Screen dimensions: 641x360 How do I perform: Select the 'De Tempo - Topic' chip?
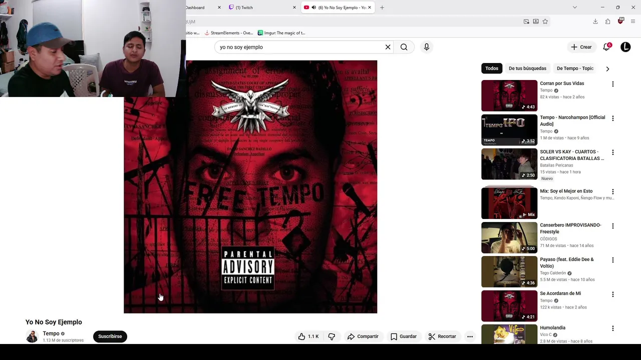pos(575,68)
